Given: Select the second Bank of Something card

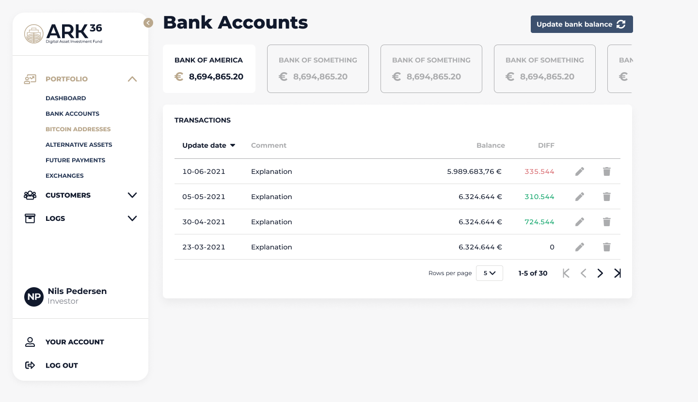Looking at the screenshot, I should [x=431, y=69].
